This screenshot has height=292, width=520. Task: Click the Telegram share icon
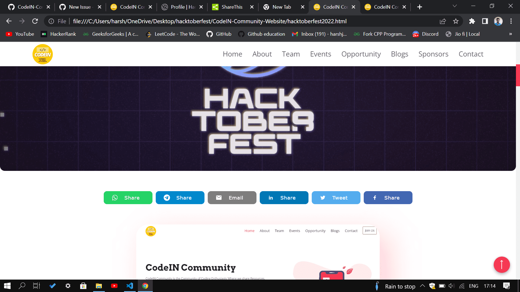click(167, 198)
